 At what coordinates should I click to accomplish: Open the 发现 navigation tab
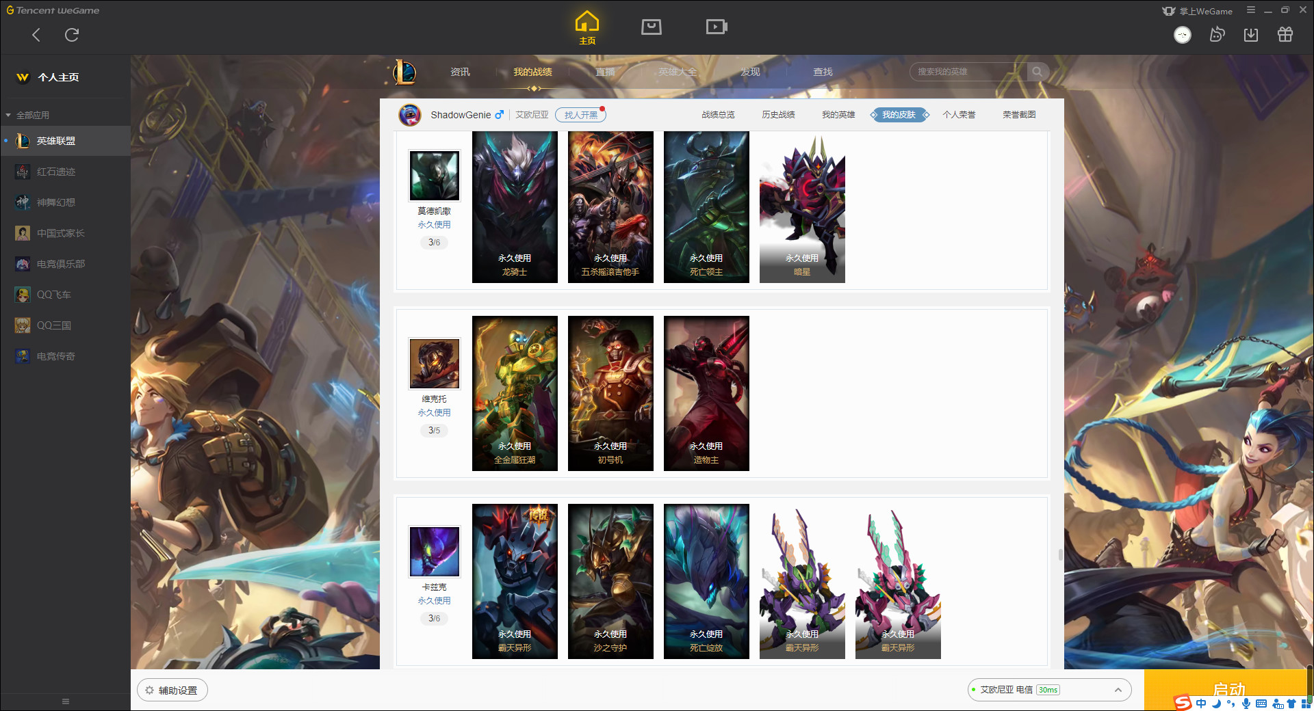(750, 72)
